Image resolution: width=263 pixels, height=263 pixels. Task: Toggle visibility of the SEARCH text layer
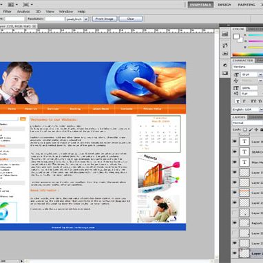pyautogui.click(x=235, y=151)
